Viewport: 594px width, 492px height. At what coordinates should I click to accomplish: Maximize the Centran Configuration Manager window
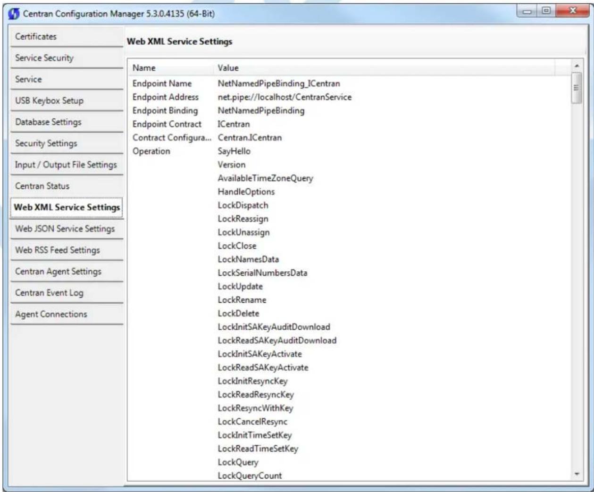(x=546, y=10)
